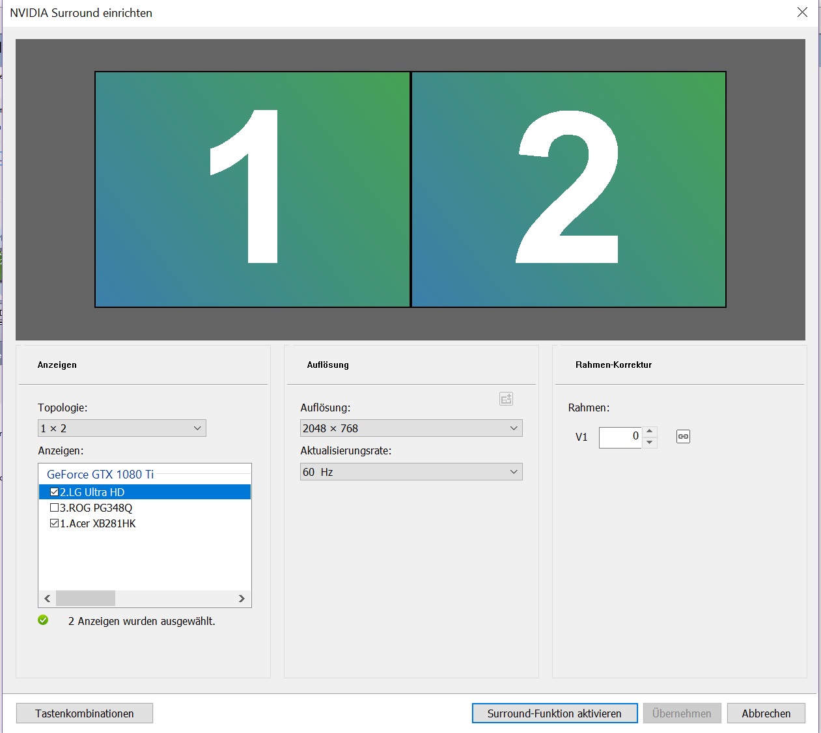Click the display list horizontal scrollbar thumb

(86, 598)
